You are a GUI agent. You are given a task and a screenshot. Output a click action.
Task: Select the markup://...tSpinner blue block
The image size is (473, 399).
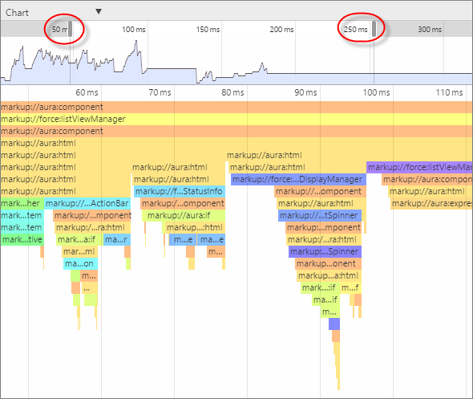[319, 216]
